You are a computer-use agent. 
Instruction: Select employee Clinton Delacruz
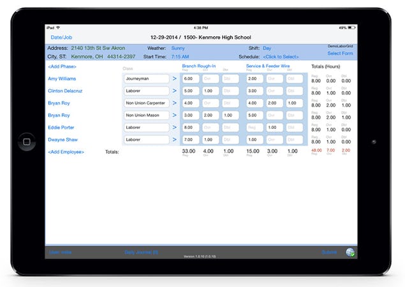(65, 91)
